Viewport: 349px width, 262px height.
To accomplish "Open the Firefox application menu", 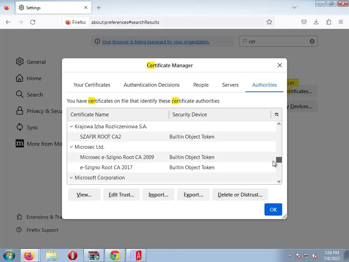I will click(341, 22).
